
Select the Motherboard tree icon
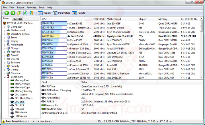point(8,30)
